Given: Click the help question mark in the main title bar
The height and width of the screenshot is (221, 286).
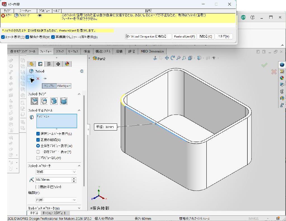Looking at the screenshot, I should coord(252,18).
